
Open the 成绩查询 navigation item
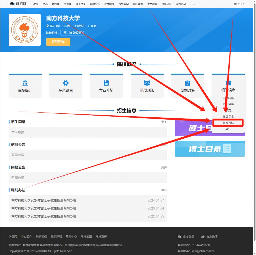pos(123,4)
